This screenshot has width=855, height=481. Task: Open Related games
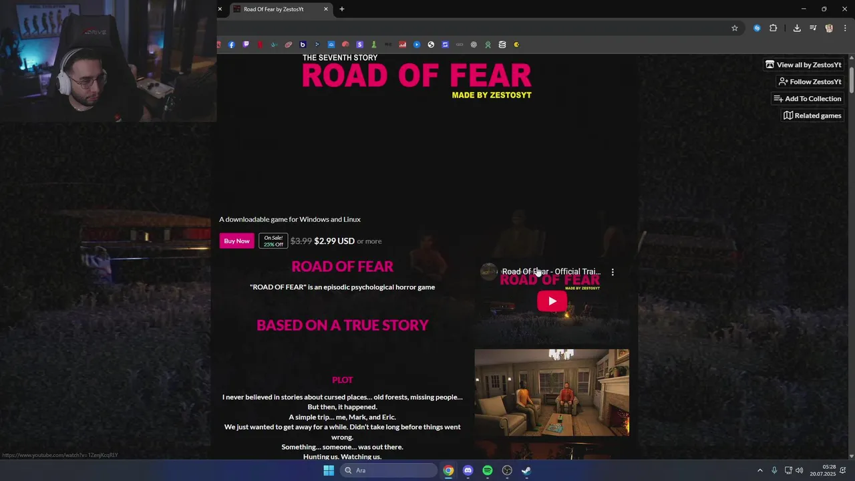point(812,116)
